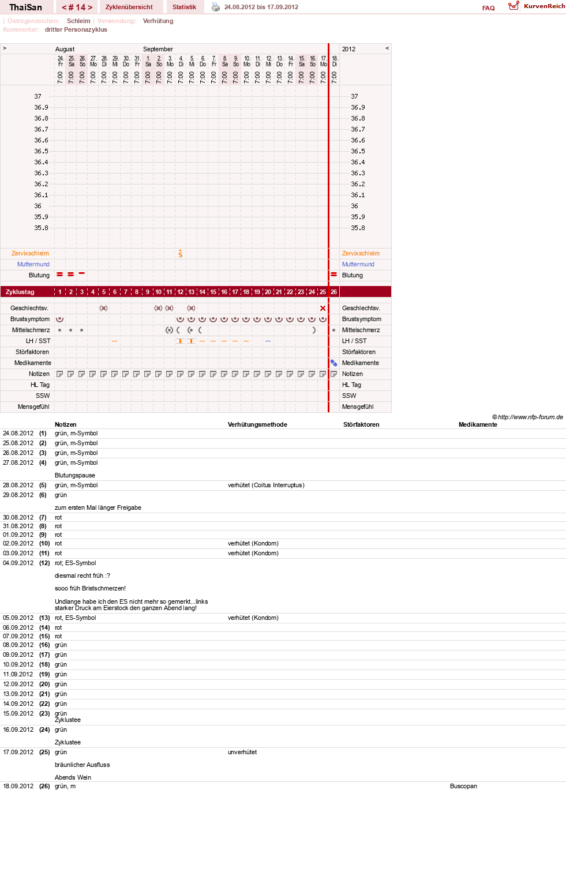Screen dimensions: 566x884
Task: Click note row for 04.09.2012
Action: click(283, 585)
